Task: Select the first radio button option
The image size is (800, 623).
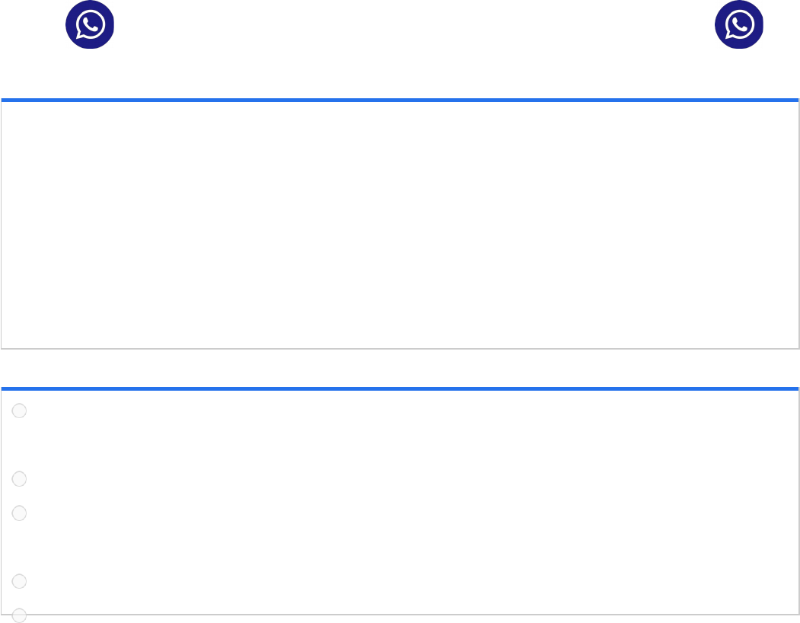Action: [x=20, y=411]
